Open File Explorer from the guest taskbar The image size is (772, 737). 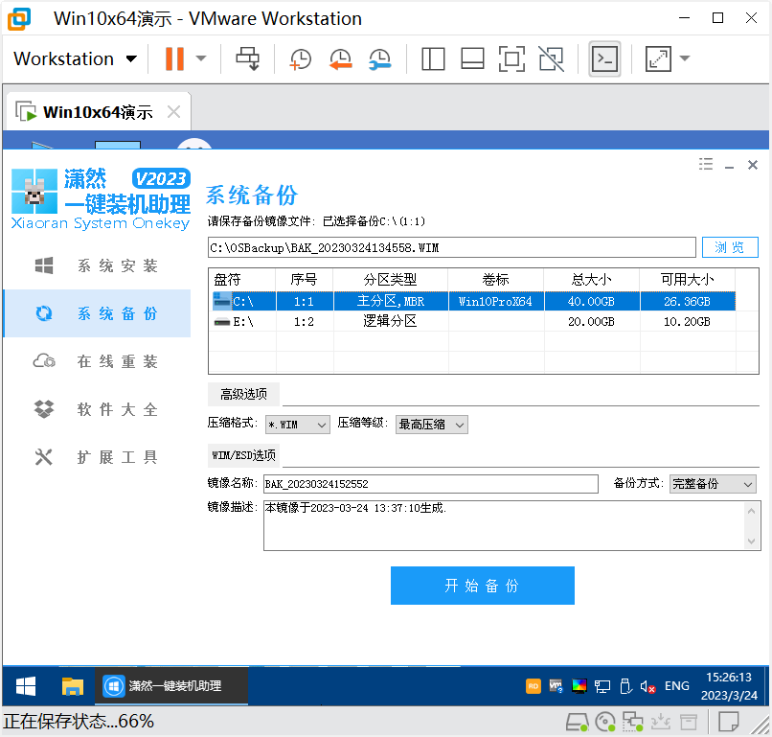[73, 686]
